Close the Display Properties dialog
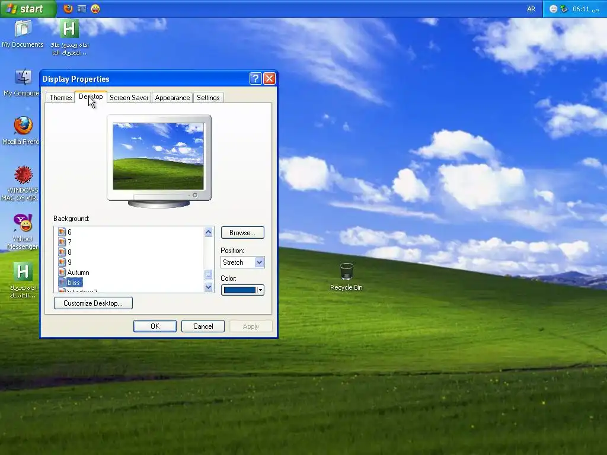607x455 pixels. (270, 79)
